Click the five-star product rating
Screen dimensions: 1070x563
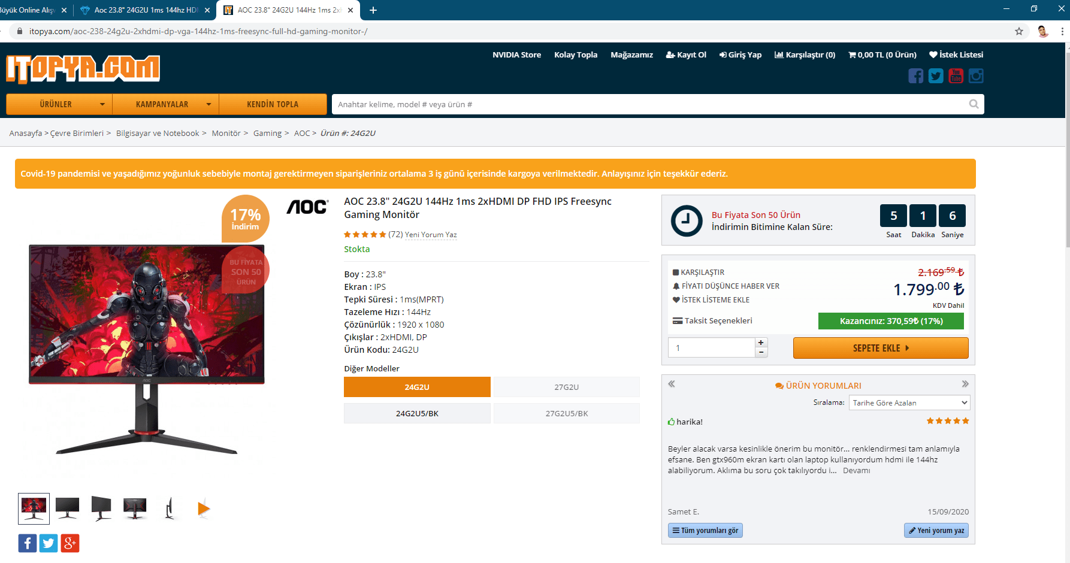coord(365,235)
